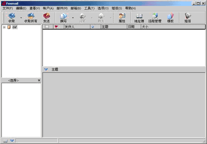Click the 模板 template icon
Screen dimensions: 207x144
click(x=170, y=17)
